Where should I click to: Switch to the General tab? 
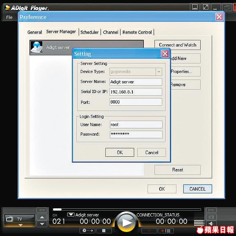click(x=35, y=32)
